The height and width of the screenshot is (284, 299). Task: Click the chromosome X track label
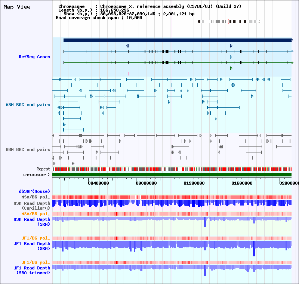click(x=37, y=175)
